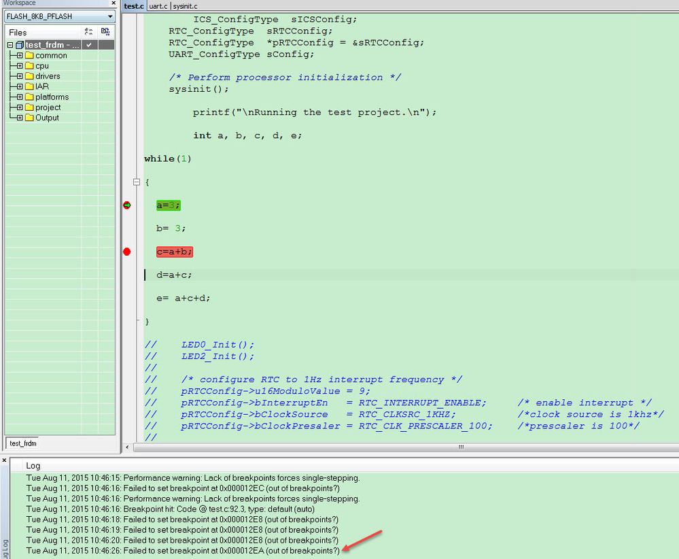
Task: Collapse the test_frdm project node
Action: click(10, 45)
